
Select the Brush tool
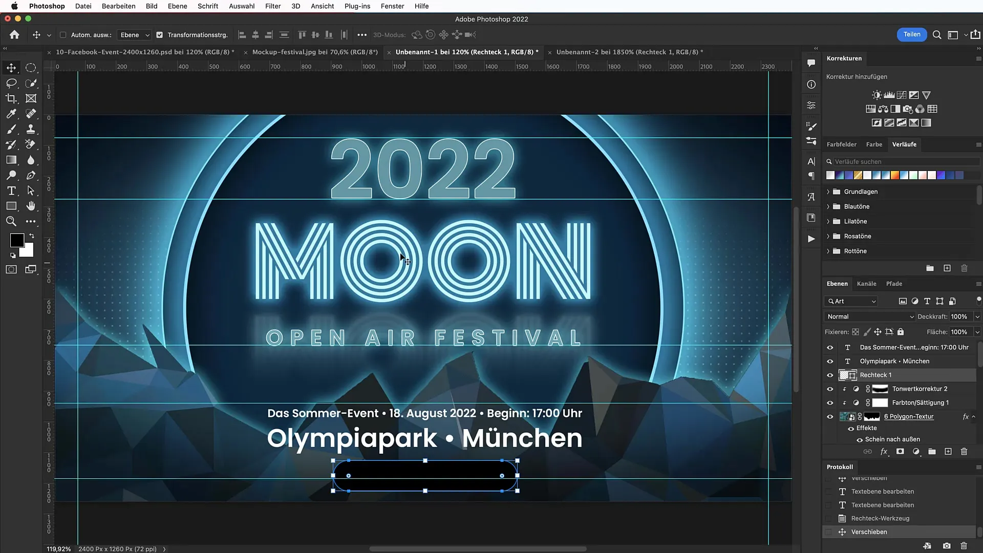[x=11, y=129]
